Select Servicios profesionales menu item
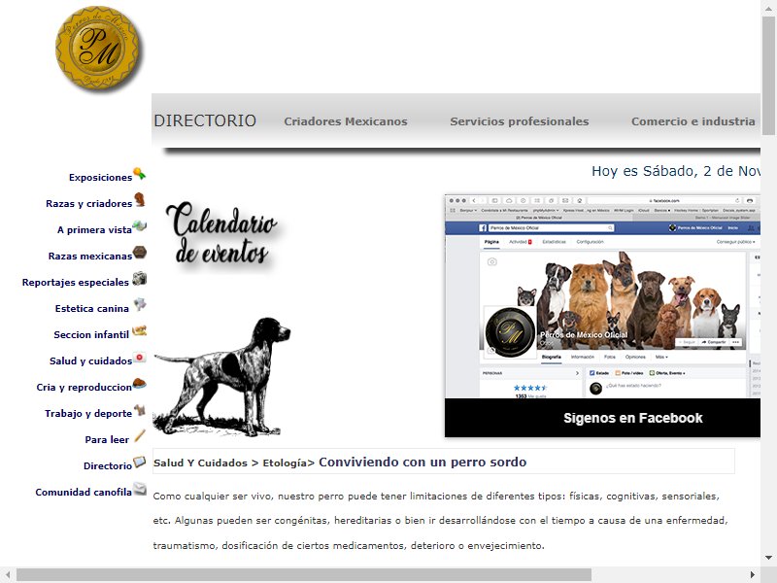 coord(520,121)
